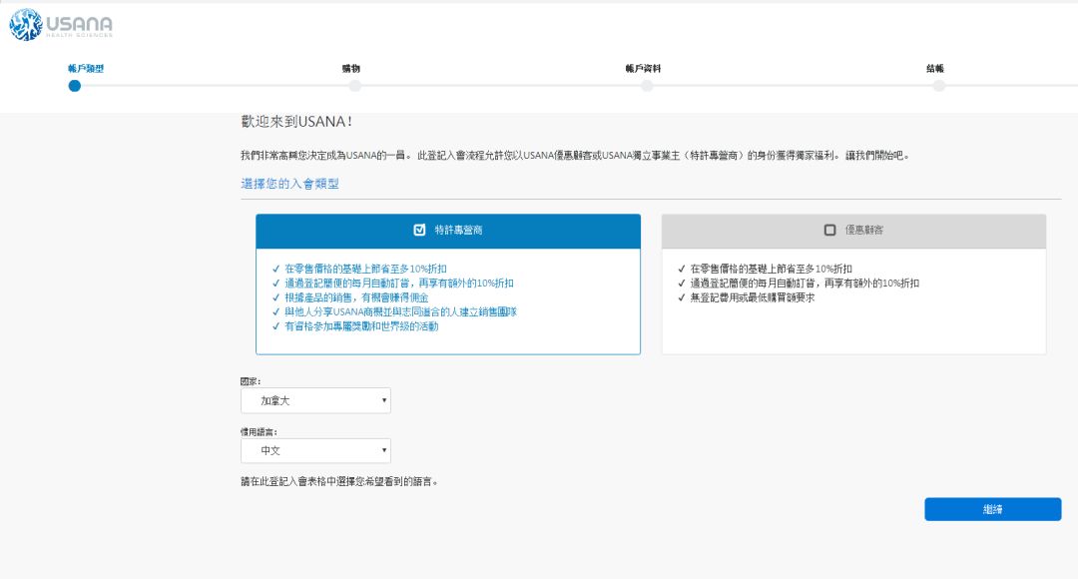Click the 與他人分享USANA商機 benefit line
This screenshot has height=579, width=1078.
click(401, 311)
